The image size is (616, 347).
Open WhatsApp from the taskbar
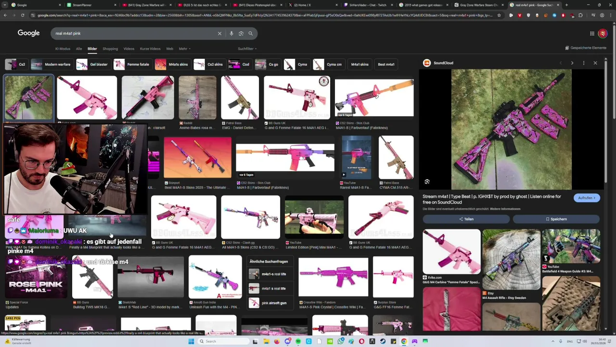tap(340, 341)
